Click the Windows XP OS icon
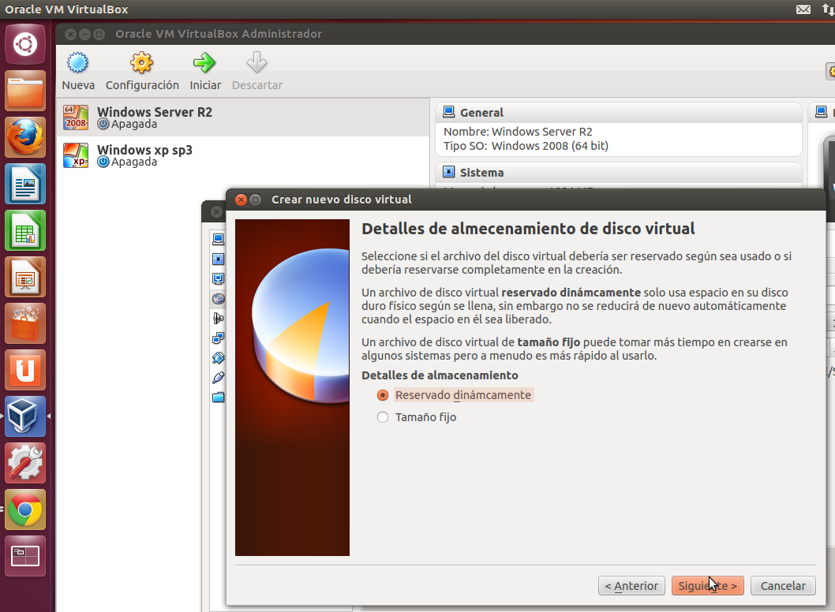The height and width of the screenshot is (612, 835). (76, 155)
